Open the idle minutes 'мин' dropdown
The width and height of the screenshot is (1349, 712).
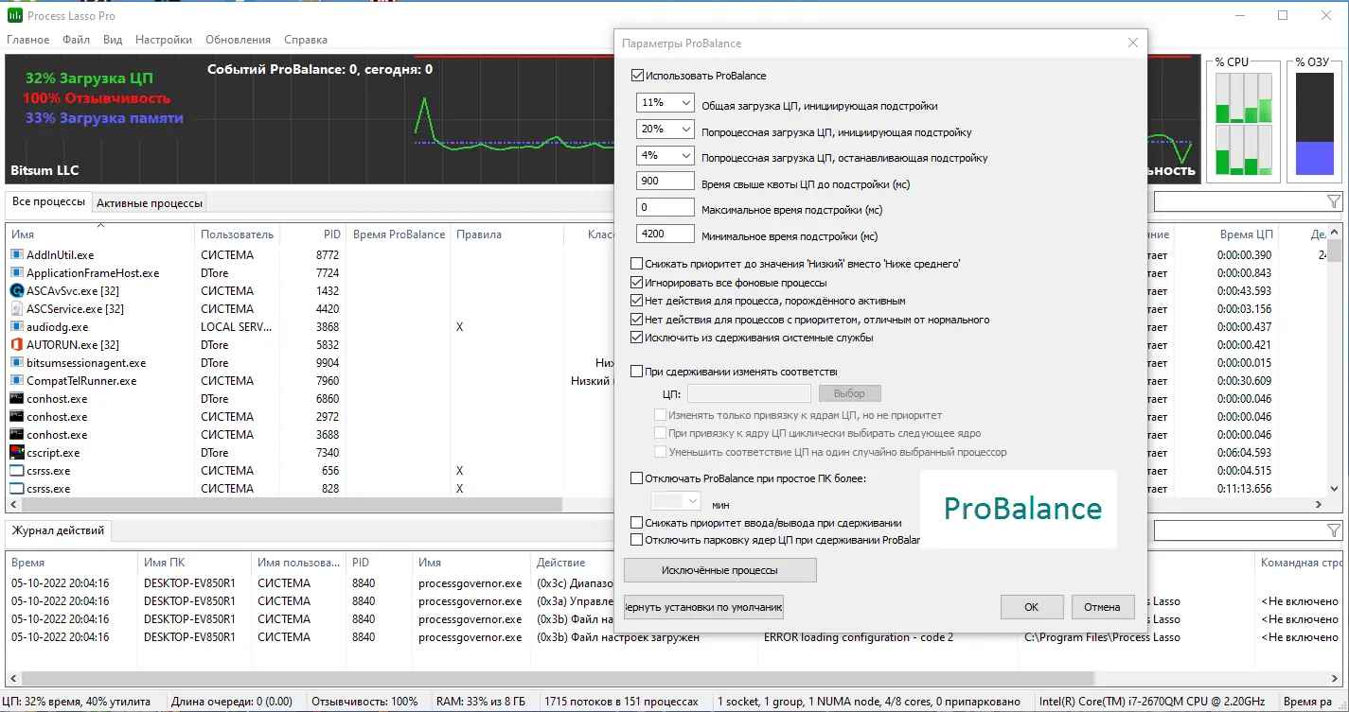[x=676, y=501]
